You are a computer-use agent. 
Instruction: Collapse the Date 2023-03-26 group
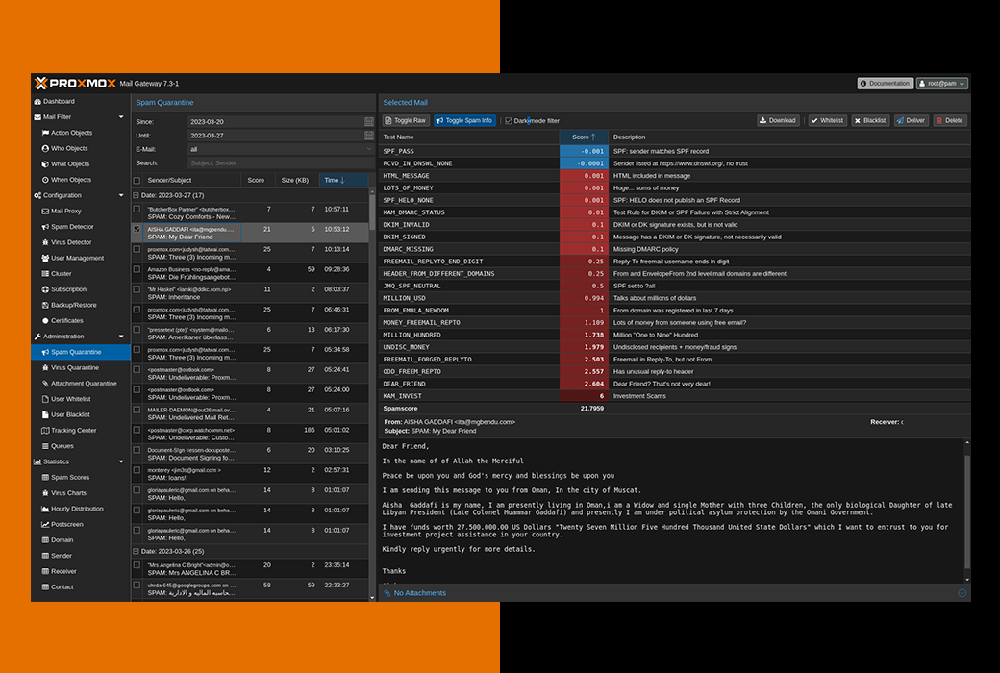tap(136, 551)
